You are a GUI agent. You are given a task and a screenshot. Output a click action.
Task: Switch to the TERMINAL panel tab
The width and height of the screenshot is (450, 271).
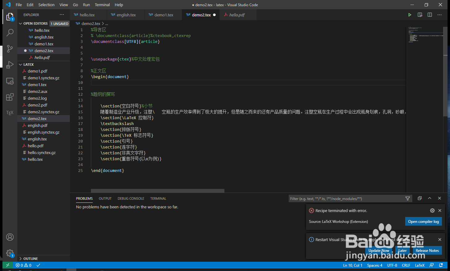tap(158, 198)
